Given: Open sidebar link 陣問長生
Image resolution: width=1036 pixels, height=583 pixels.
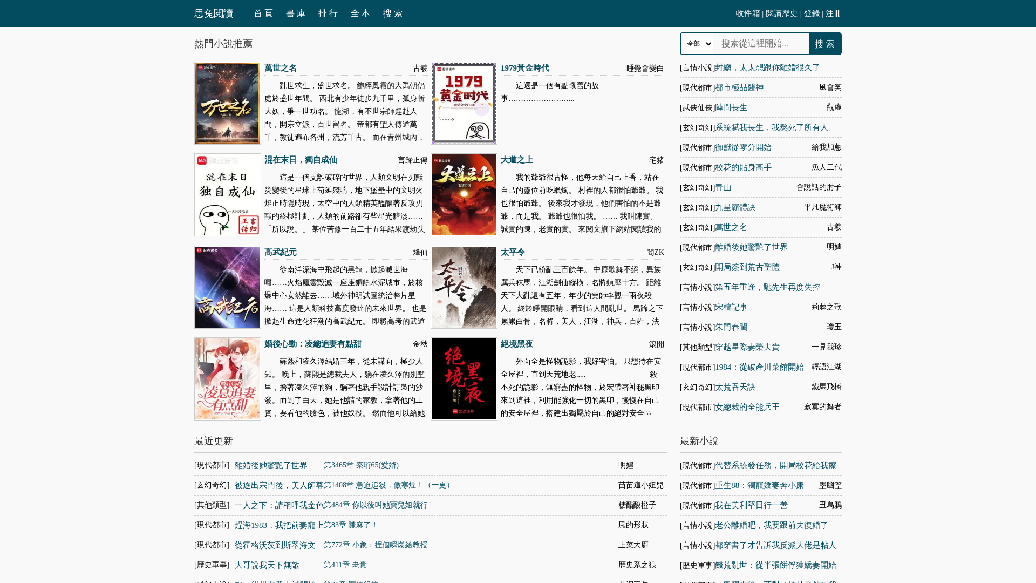Looking at the screenshot, I should point(731,107).
